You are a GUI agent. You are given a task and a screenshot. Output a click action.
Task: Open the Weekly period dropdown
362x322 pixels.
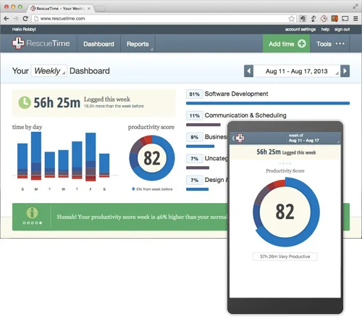pyautogui.click(x=49, y=71)
